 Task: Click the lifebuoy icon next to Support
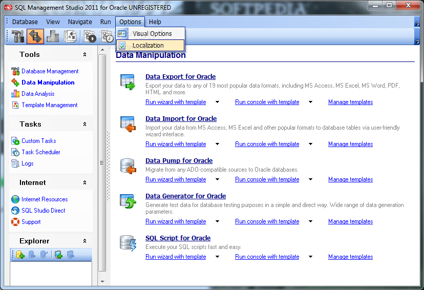[x=15, y=222]
